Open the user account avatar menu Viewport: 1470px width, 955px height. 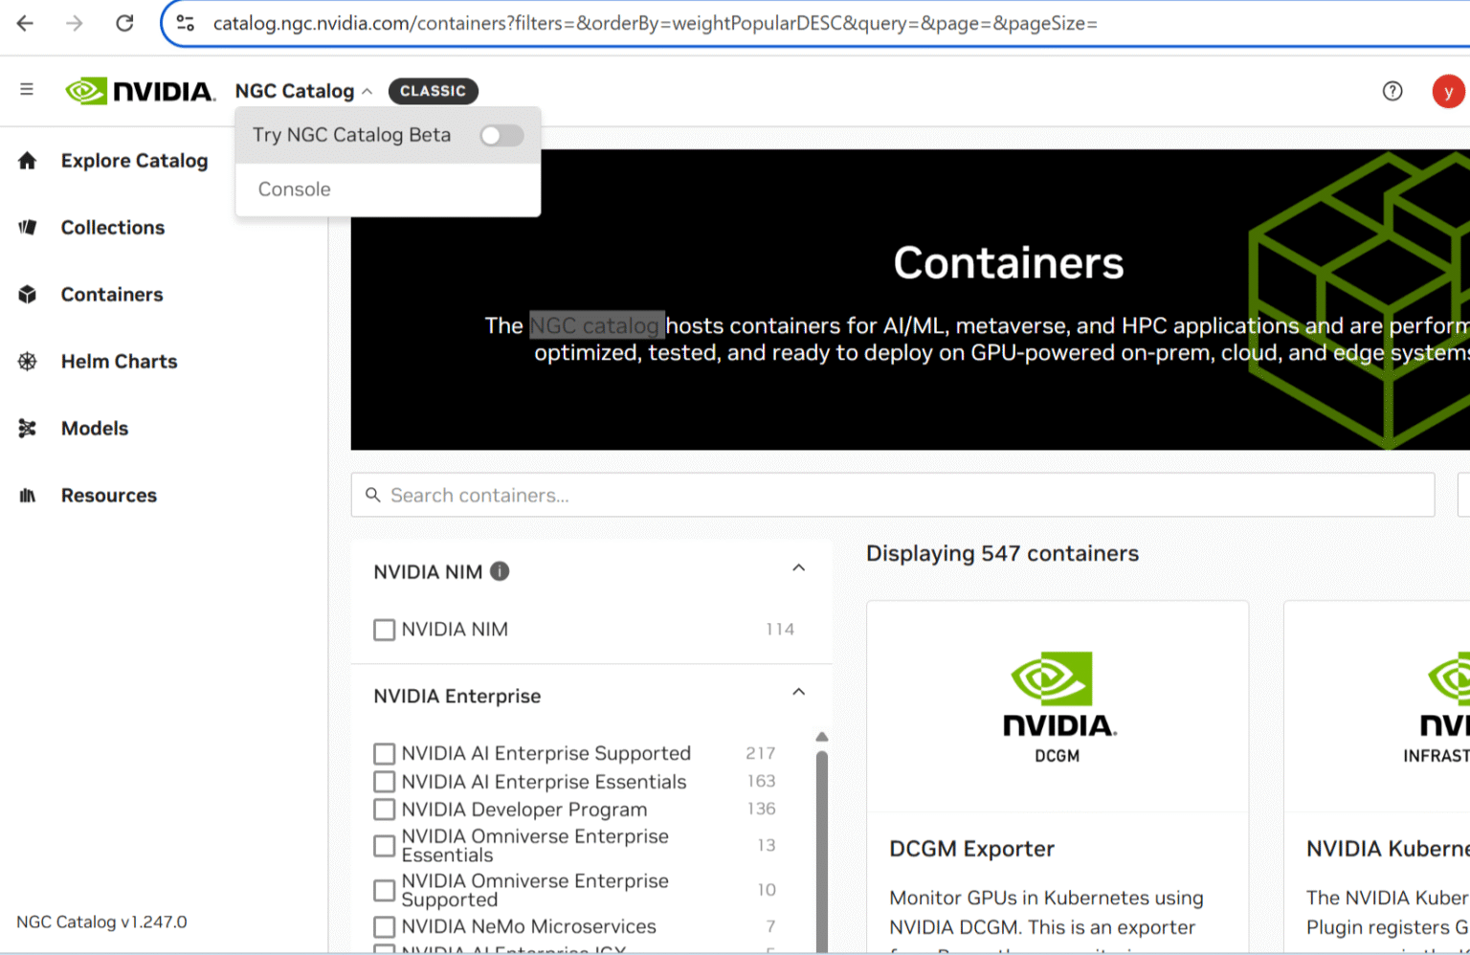[1448, 91]
